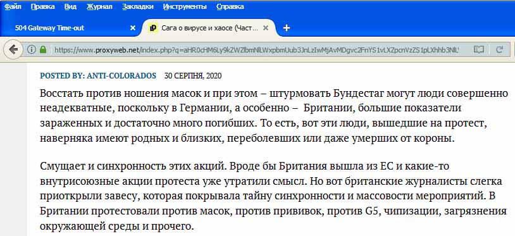Click the proxyweb.net URL address field
The height and width of the screenshot is (236, 515).
pos(256,50)
